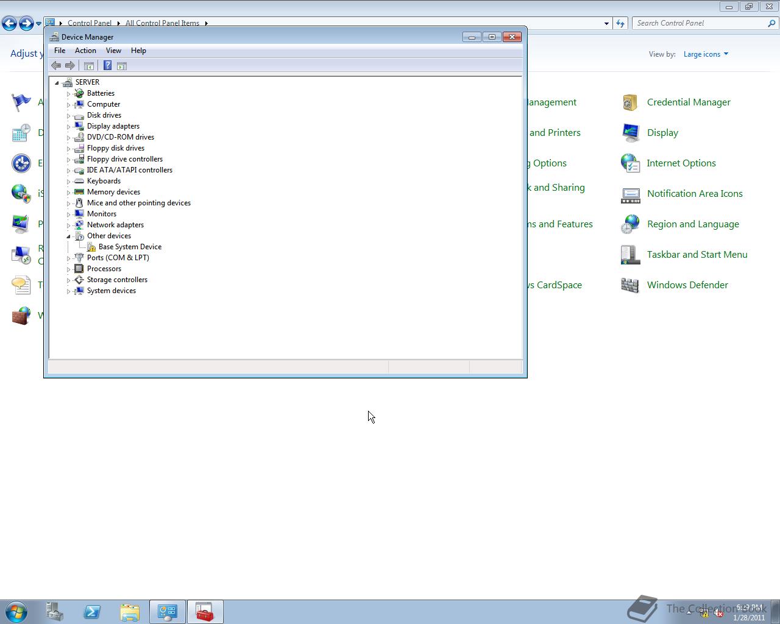Click the Control Panel Back button
The width and height of the screenshot is (780, 624).
tap(9, 23)
